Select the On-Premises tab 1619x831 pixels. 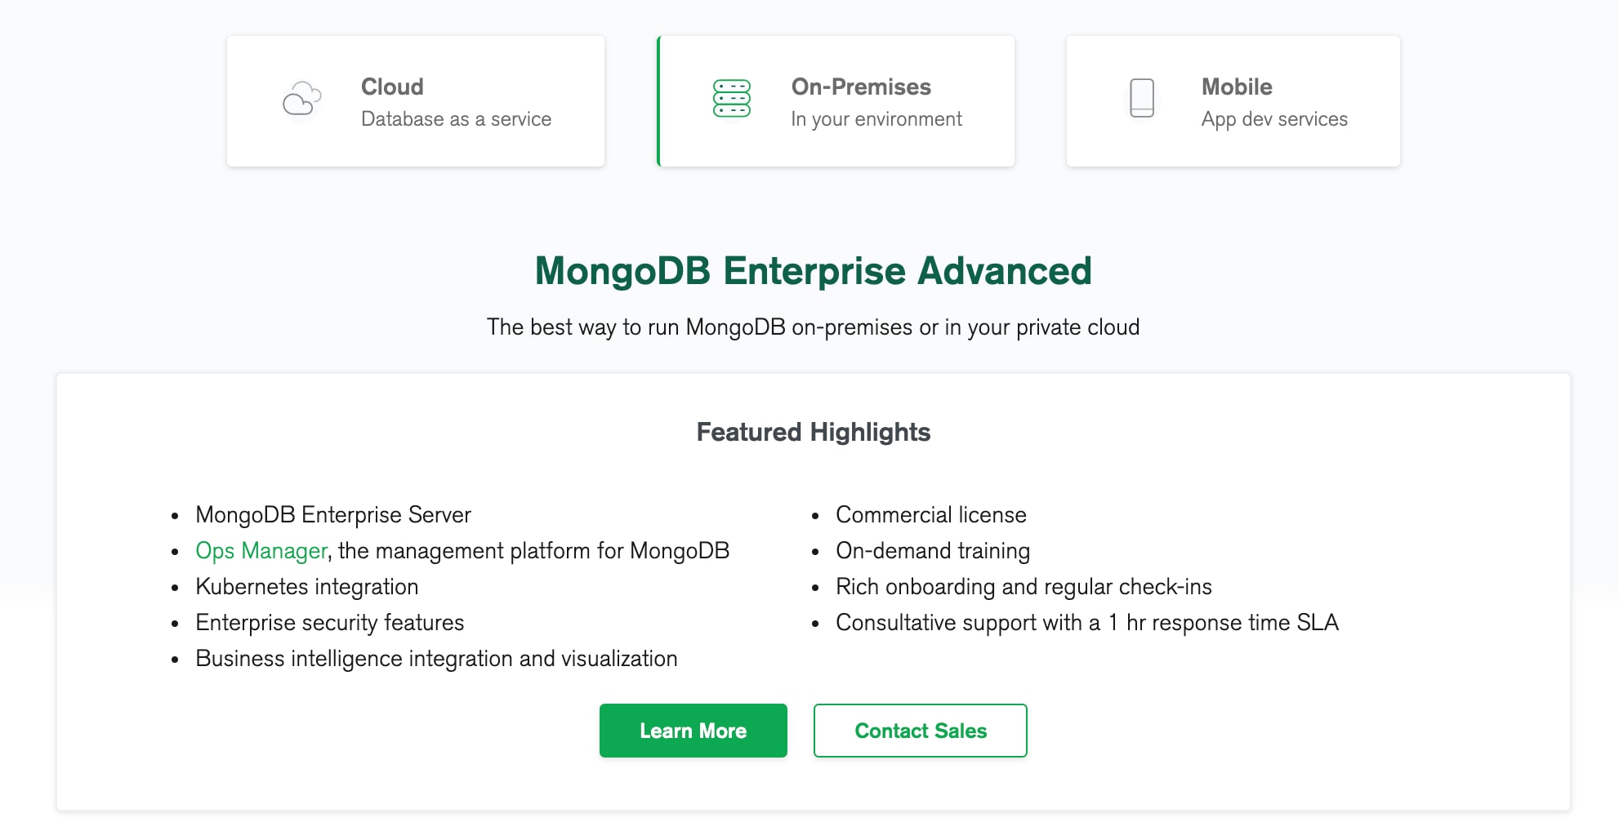click(x=835, y=100)
